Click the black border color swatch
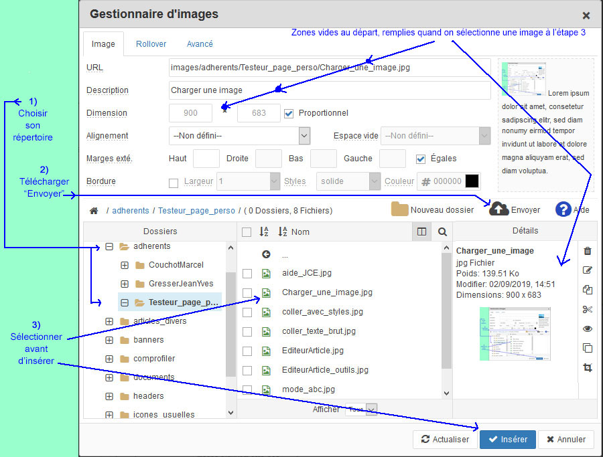The width and height of the screenshot is (603, 457). [x=472, y=181]
